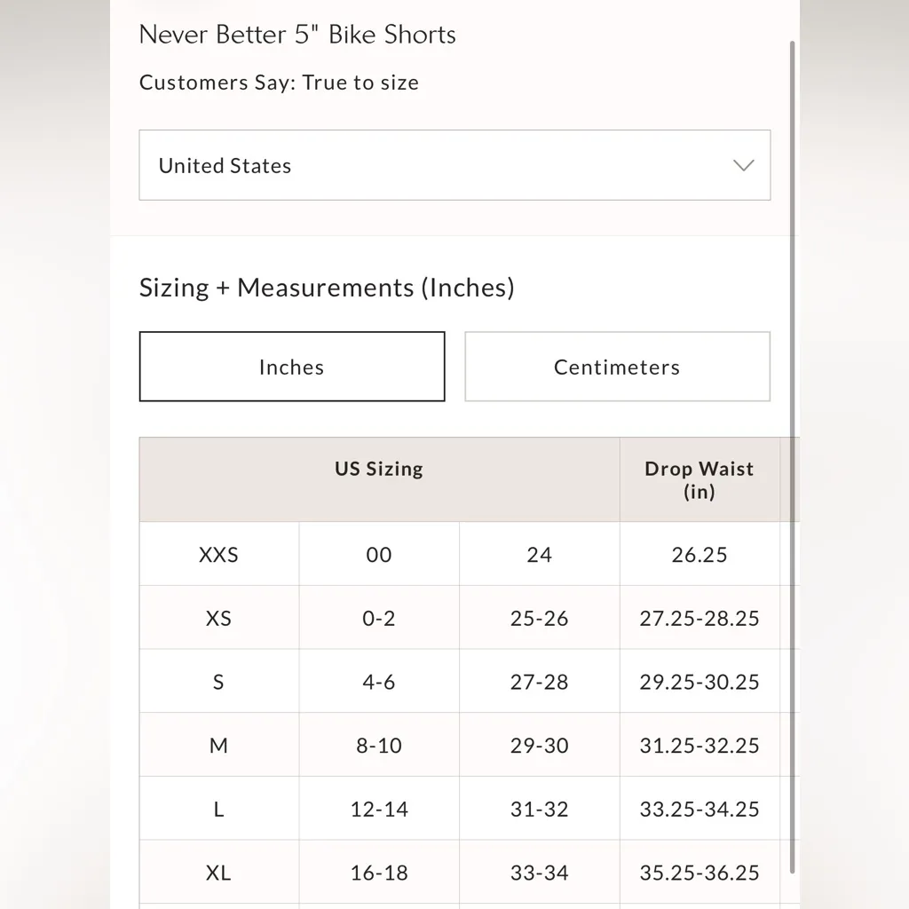Click the 00 numeric size cell
Screen dimensions: 909x909
(379, 555)
